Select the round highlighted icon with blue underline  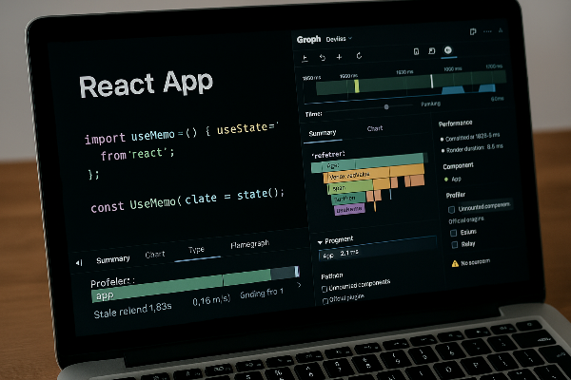click(448, 50)
